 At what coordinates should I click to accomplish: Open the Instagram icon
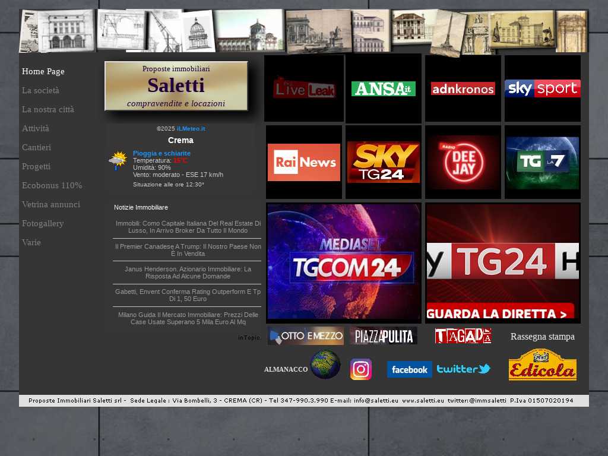(x=361, y=369)
